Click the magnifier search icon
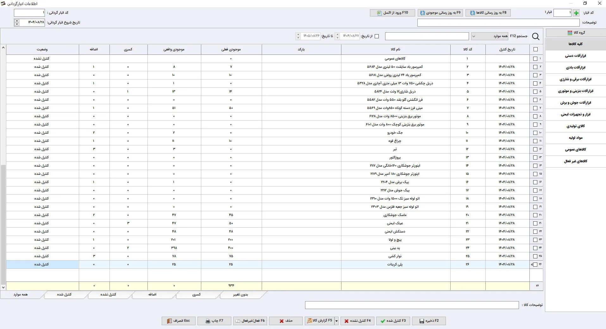606x329 pixels. click(x=536, y=36)
